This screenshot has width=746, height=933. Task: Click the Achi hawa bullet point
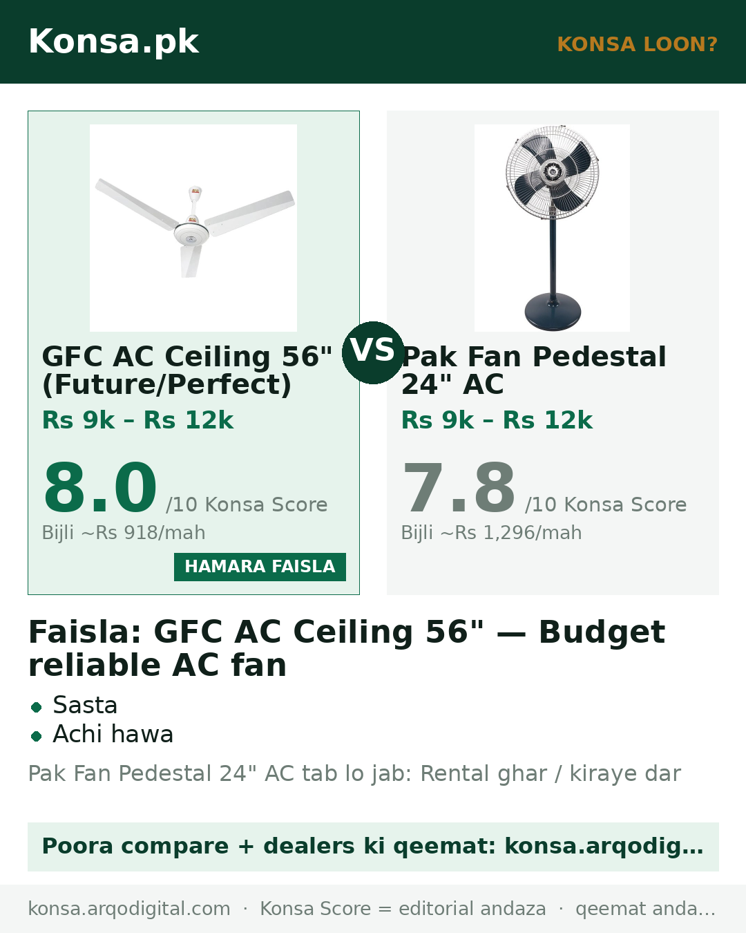pyautogui.click(x=113, y=735)
